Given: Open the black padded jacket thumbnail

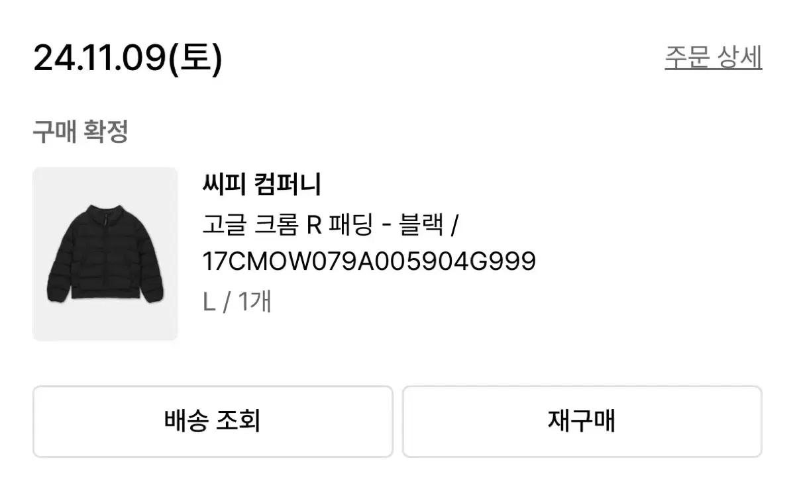Looking at the screenshot, I should point(105,254).
